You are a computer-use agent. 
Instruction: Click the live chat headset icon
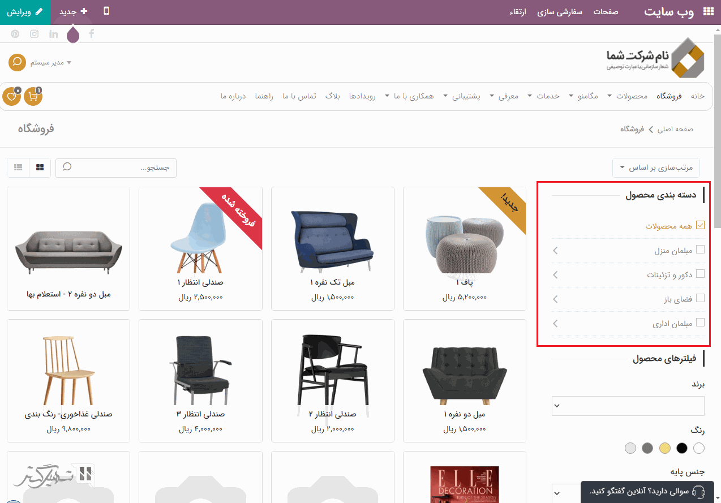pyautogui.click(x=698, y=491)
